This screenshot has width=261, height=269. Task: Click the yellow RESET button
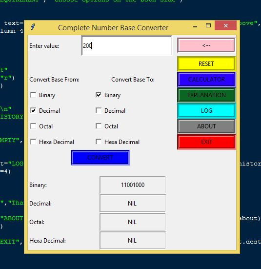(x=206, y=64)
